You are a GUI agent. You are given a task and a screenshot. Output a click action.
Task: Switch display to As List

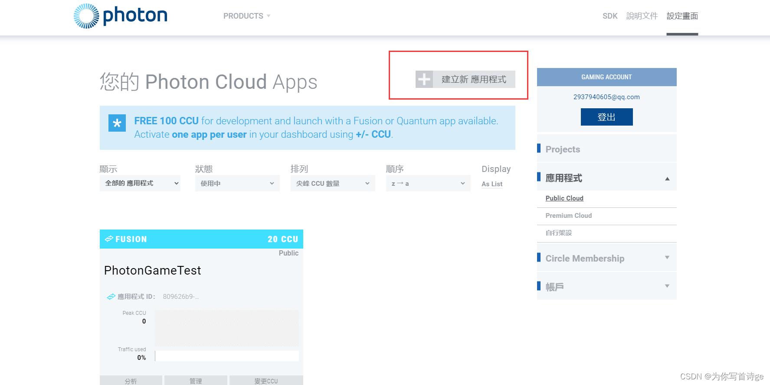pyautogui.click(x=492, y=184)
